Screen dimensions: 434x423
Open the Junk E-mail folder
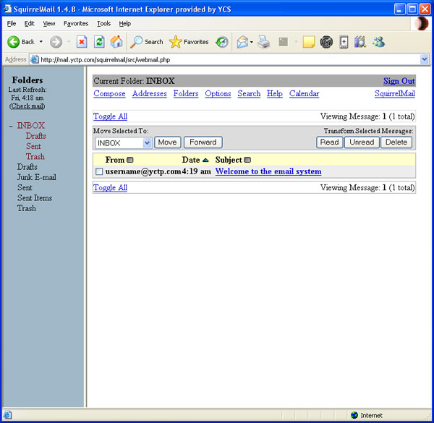(37, 177)
